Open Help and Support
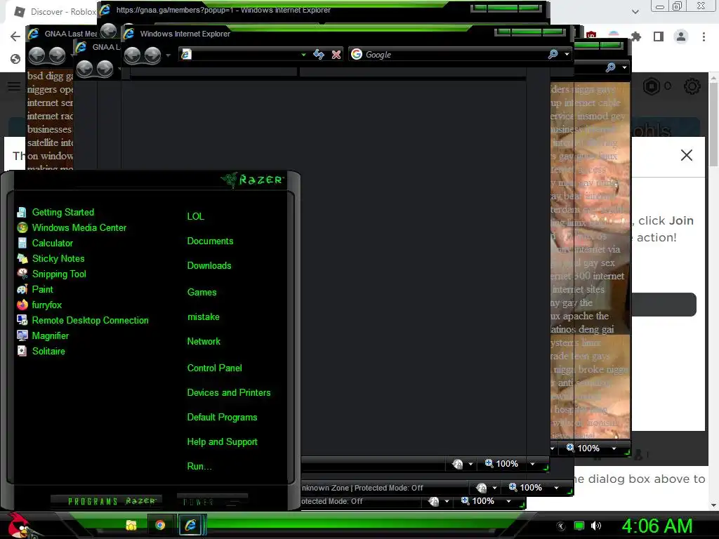The height and width of the screenshot is (539, 719). pos(222,442)
